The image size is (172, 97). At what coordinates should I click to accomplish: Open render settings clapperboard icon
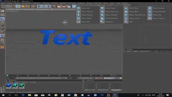(69, 6)
